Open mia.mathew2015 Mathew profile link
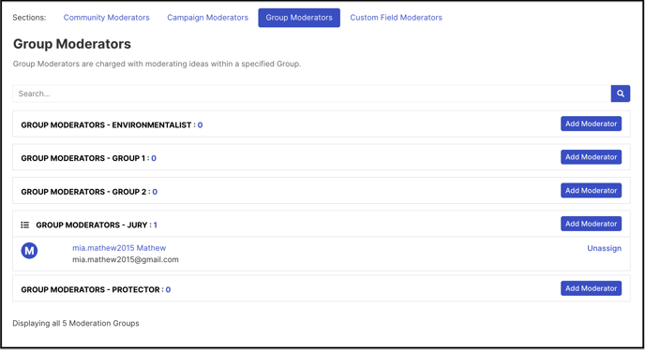Image resolution: width=645 pixels, height=350 pixels. click(119, 248)
